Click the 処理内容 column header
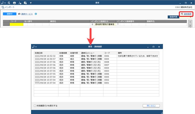The height and width of the screenshot is (114, 195). (75, 53)
